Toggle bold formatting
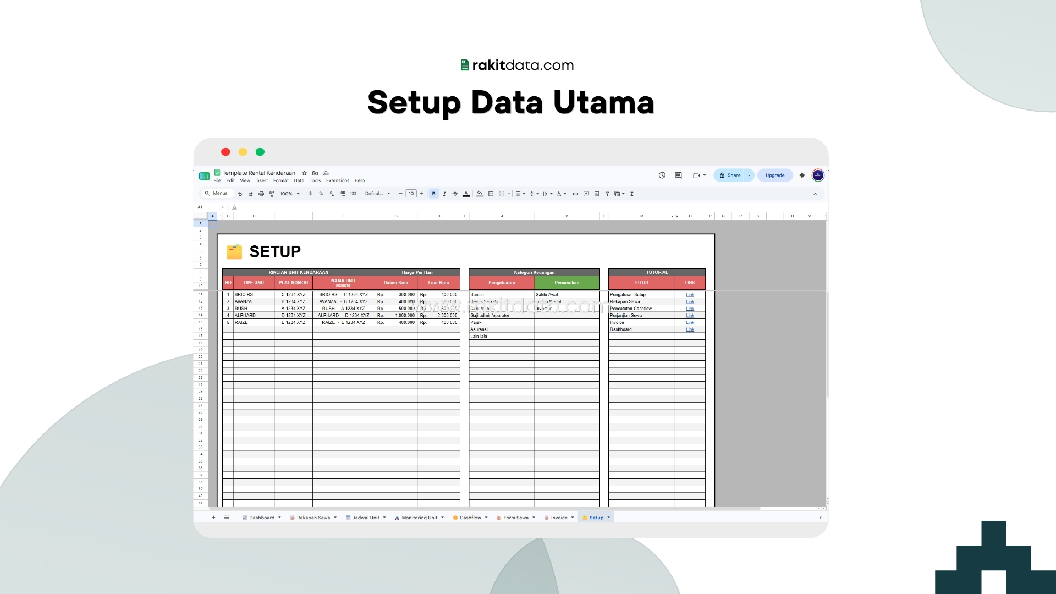This screenshot has height=594, width=1056. click(x=434, y=194)
